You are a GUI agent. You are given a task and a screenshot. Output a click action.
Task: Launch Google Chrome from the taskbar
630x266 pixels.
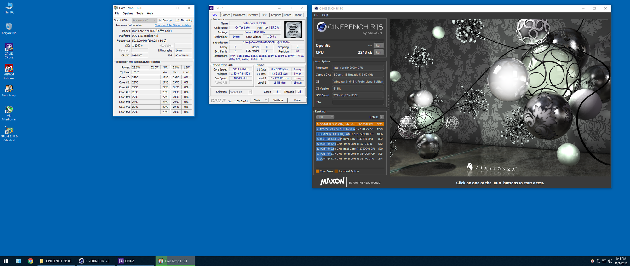click(x=30, y=261)
